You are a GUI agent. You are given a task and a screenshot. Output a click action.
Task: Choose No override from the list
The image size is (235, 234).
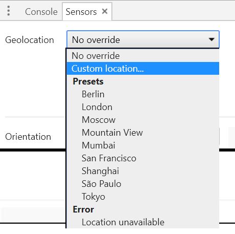pos(143,56)
